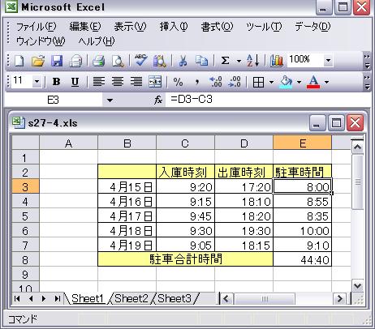Toggle Bold formatting
Viewport: 375px width, 329px height.
[x=56, y=82]
